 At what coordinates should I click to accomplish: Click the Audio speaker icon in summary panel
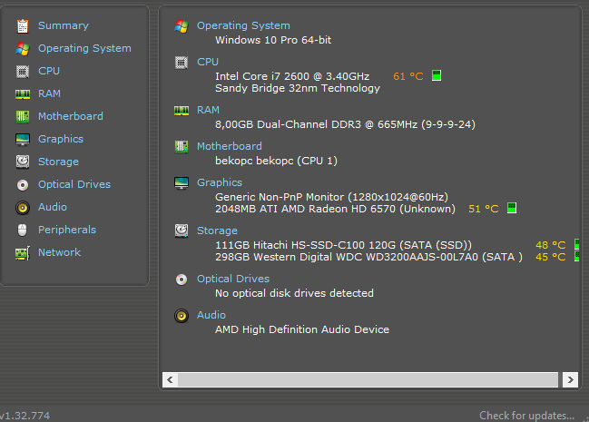click(182, 316)
